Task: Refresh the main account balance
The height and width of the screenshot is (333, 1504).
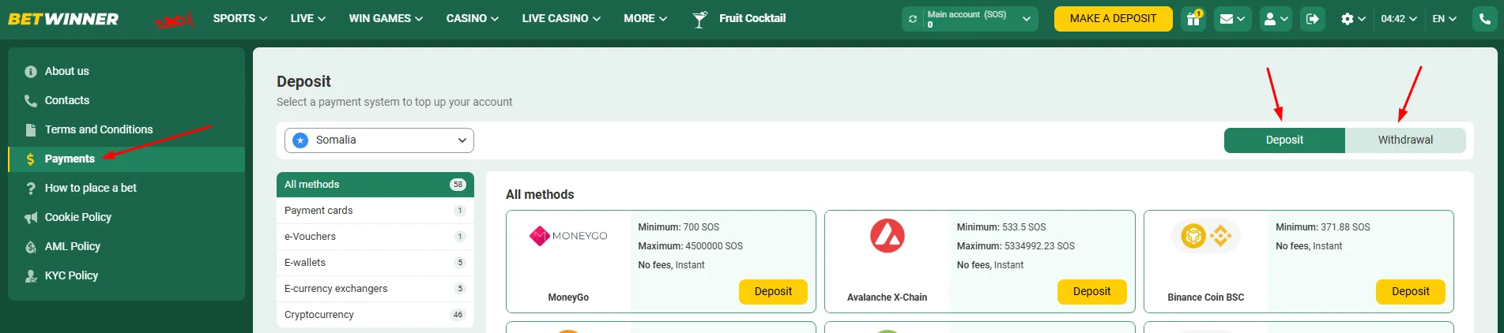Action: 913,19
